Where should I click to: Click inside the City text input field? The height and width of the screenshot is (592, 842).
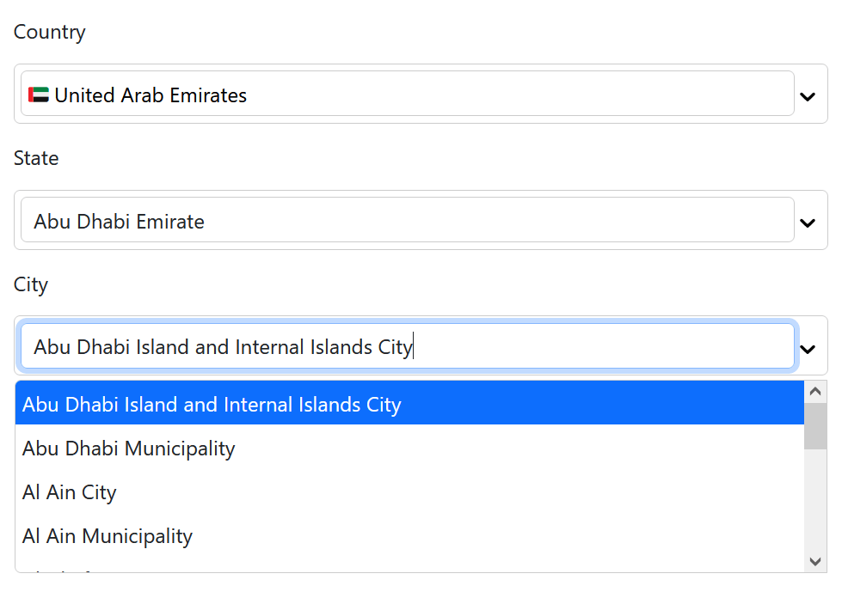[x=344, y=346]
